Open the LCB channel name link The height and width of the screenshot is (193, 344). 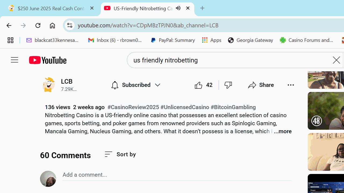pos(67,81)
